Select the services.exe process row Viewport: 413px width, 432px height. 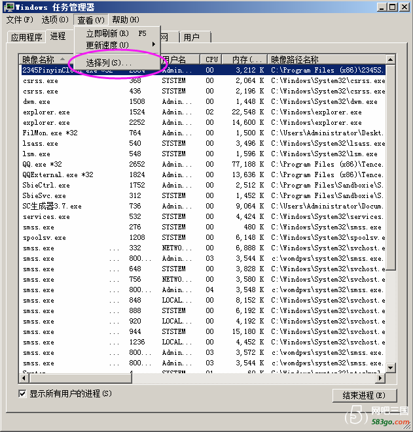(203, 217)
